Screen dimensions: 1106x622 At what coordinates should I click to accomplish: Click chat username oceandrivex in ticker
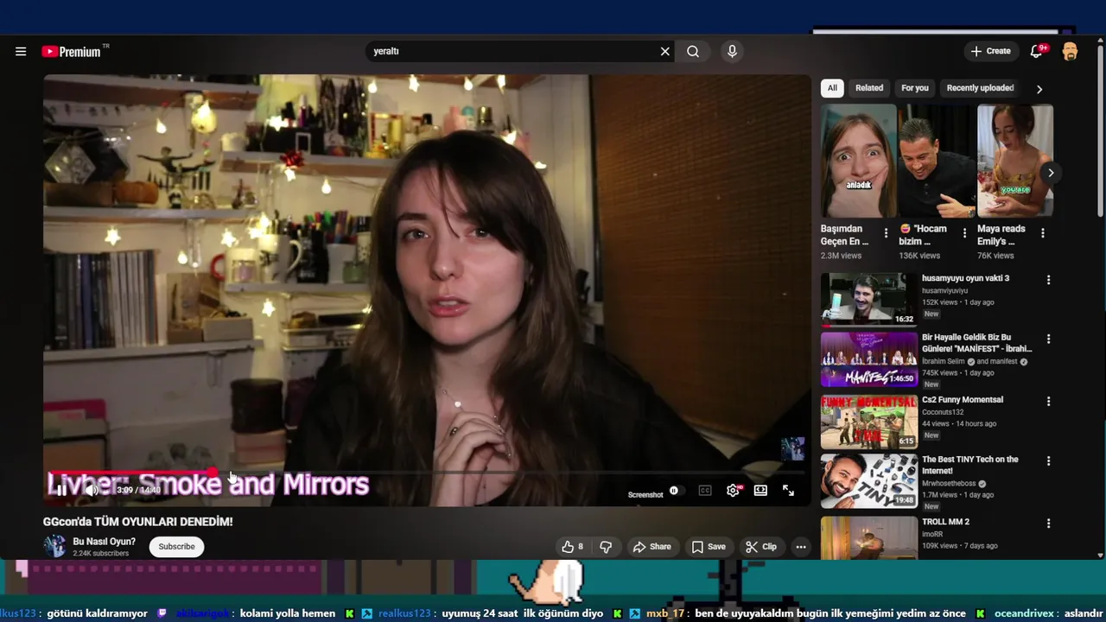(x=1025, y=613)
